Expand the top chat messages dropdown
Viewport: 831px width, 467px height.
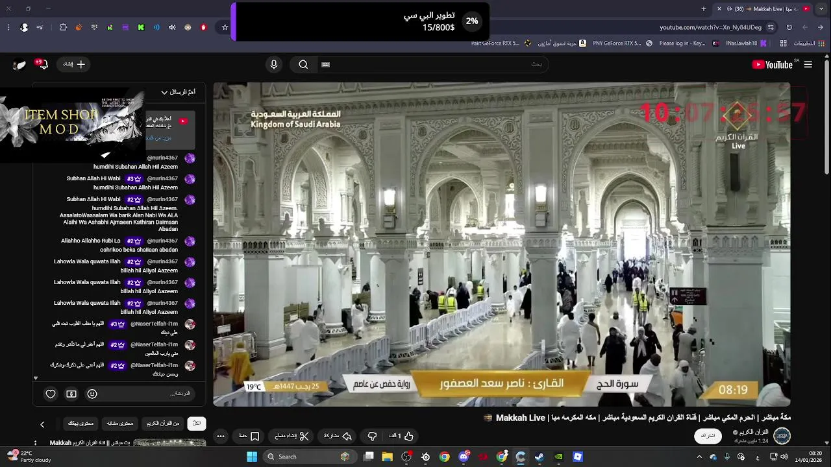tap(178, 92)
